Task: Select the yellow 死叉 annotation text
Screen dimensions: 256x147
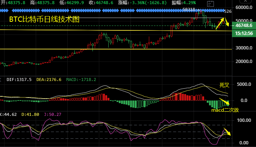Action: (x=224, y=85)
